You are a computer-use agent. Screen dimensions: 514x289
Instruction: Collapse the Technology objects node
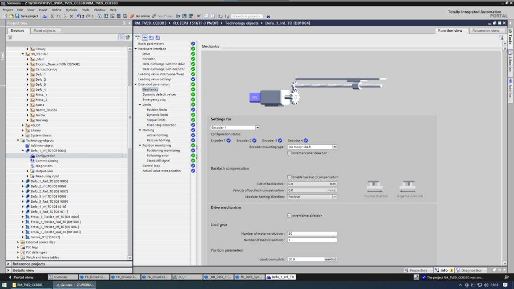[18, 140]
